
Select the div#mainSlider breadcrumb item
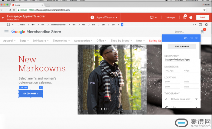(58, 25)
